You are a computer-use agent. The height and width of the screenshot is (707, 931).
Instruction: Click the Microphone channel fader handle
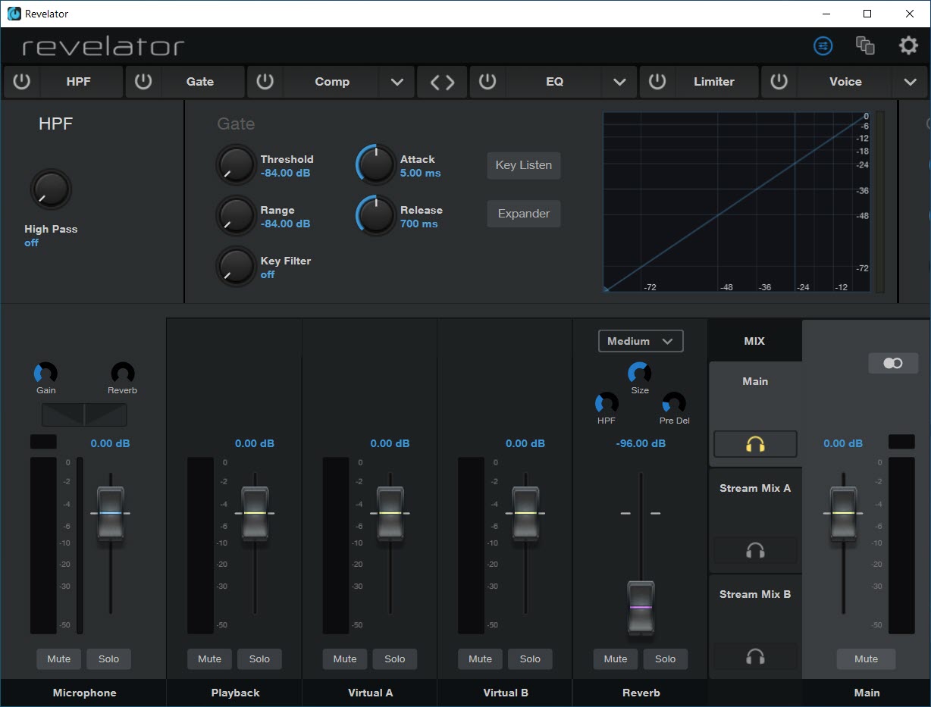[x=110, y=513]
